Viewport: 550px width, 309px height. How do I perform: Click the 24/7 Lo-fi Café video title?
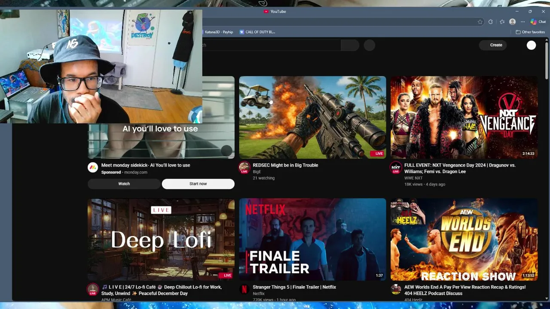pos(162,290)
